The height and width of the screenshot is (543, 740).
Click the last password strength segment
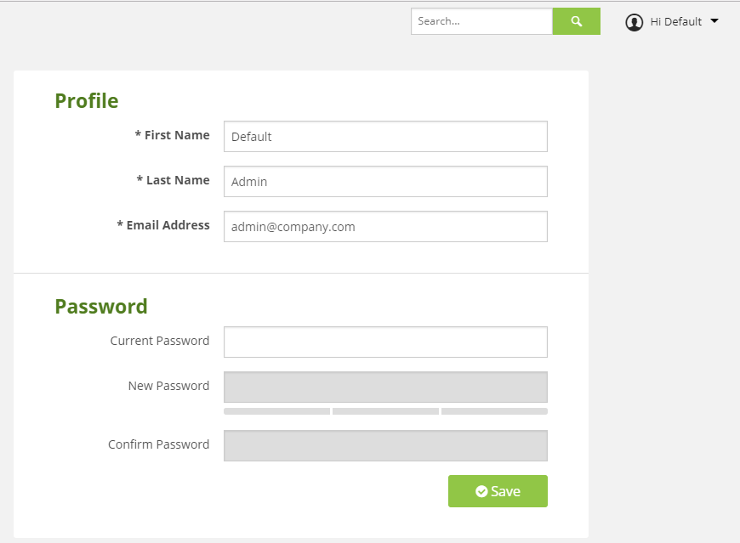(494, 411)
